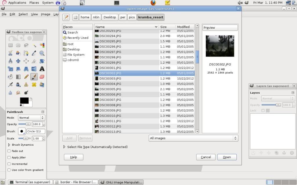Viewport: 297px width, 185px height.
Task: Enable the Apply Jitter checkbox
Action: pyautogui.click(x=9, y=158)
